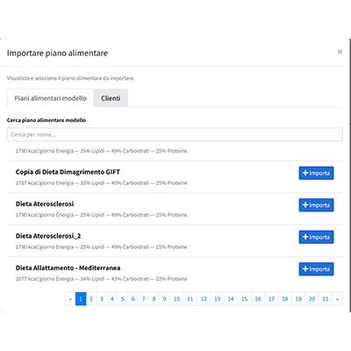This screenshot has width=351, height=351.
Task: Close the Importare piano alimentare dialog
Action: [x=340, y=52]
